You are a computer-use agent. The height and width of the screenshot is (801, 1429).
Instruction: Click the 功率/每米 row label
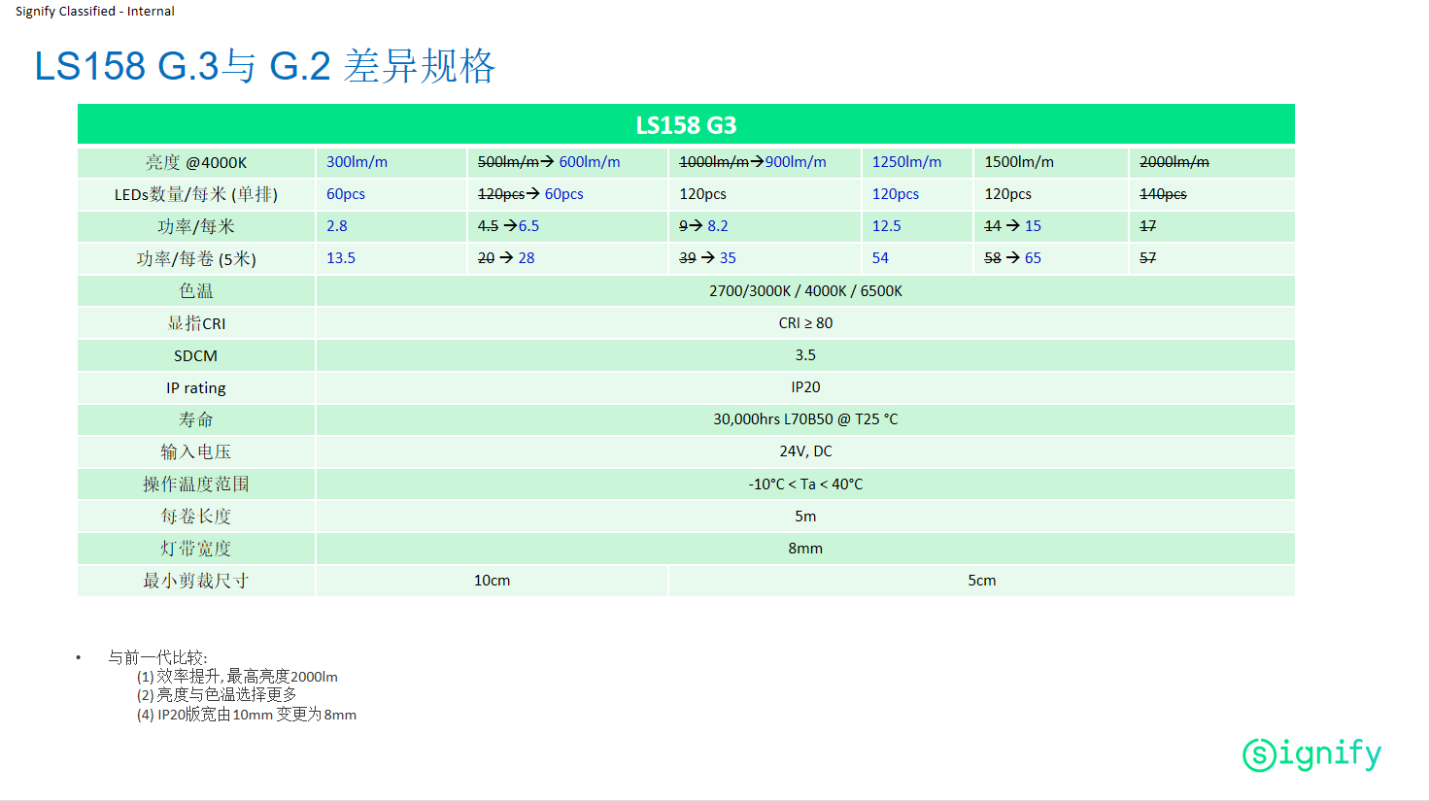coord(196,226)
